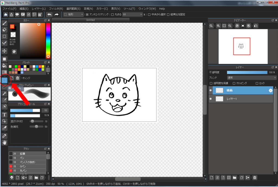278x187 pixels.
Task: Hide the 線画 layer
Action: [x=211, y=91]
